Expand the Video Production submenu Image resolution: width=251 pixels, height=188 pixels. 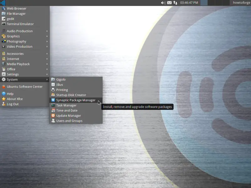(x=25, y=46)
